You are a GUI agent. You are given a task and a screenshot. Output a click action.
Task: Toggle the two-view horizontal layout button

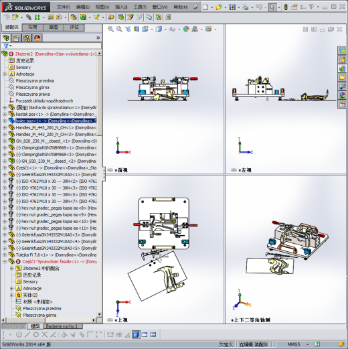[145, 334]
